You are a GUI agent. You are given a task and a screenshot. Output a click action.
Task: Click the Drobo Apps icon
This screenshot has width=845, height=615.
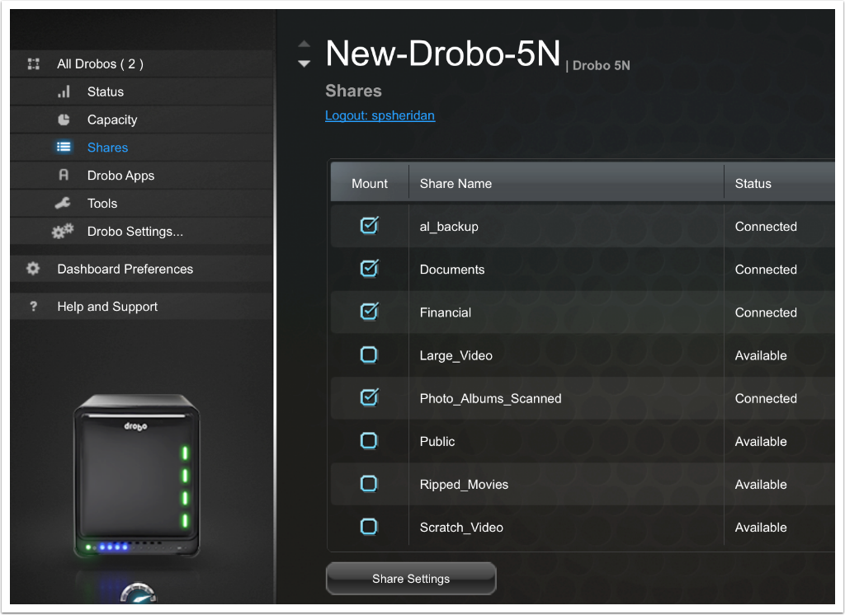point(64,176)
